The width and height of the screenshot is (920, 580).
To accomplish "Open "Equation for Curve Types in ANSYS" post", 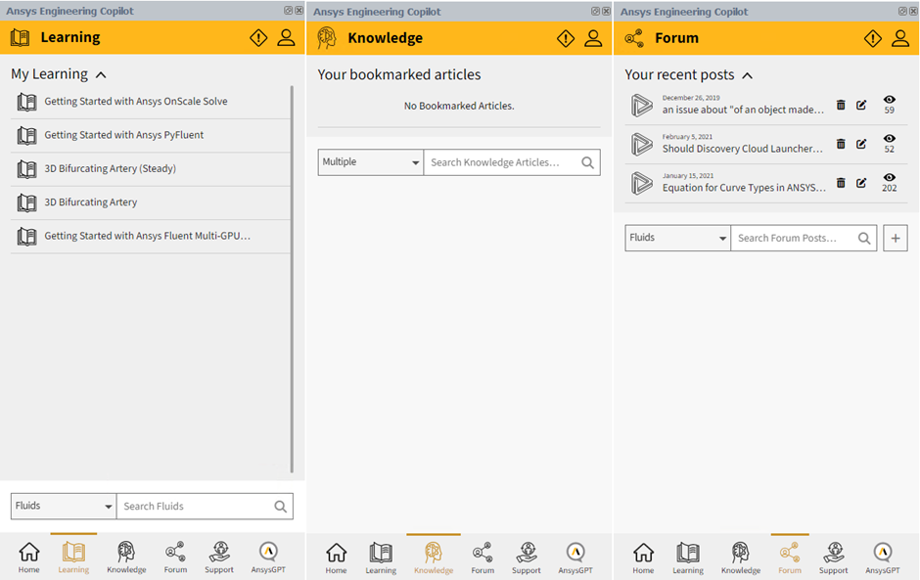I will coord(744,188).
